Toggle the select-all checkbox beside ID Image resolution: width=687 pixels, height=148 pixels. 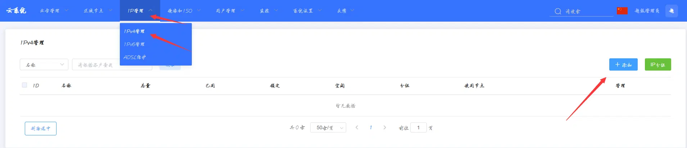click(x=24, y=85)
